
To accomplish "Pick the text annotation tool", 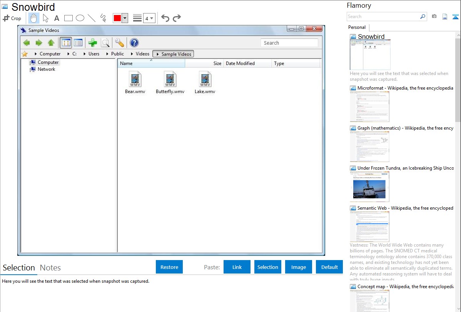I will coord(57,18).
